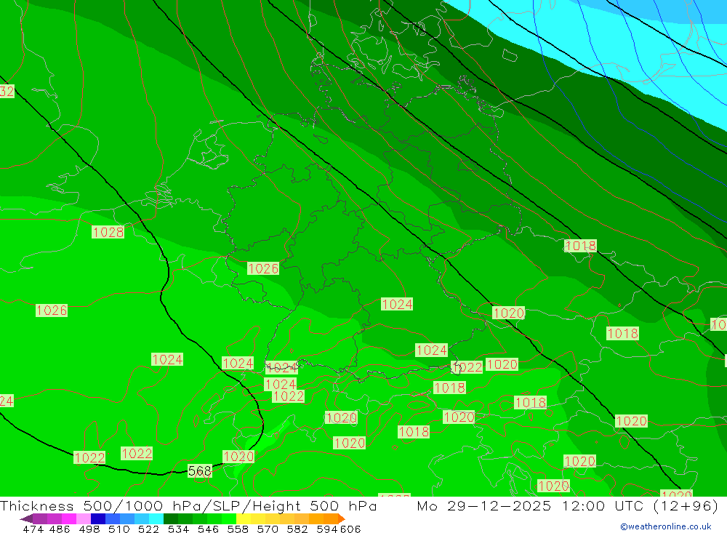Click the magenta swatch in the thickness legend
The height and width of the screenshot is (533, 727).
68,518
